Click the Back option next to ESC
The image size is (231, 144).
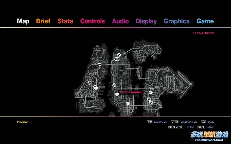[x=210, y=122]
